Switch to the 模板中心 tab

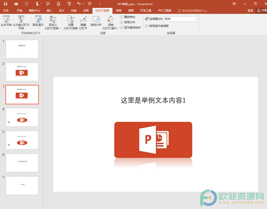34,11
